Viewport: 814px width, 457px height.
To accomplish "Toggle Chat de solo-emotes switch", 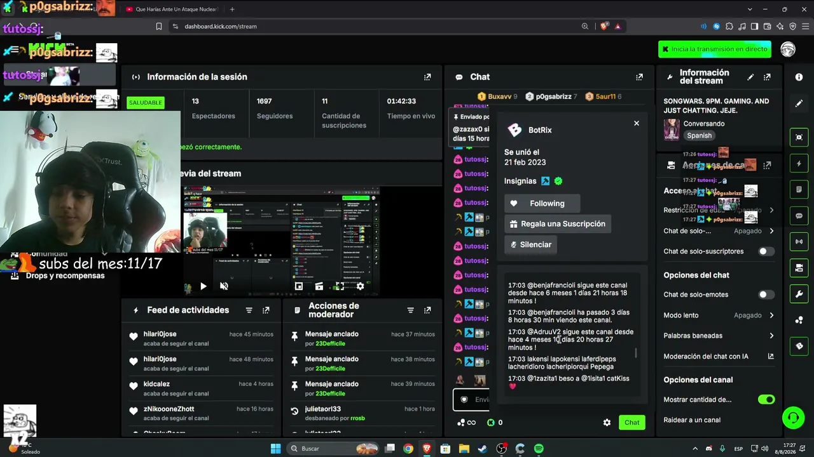I will pyautogui.click(x=766, y=295).
